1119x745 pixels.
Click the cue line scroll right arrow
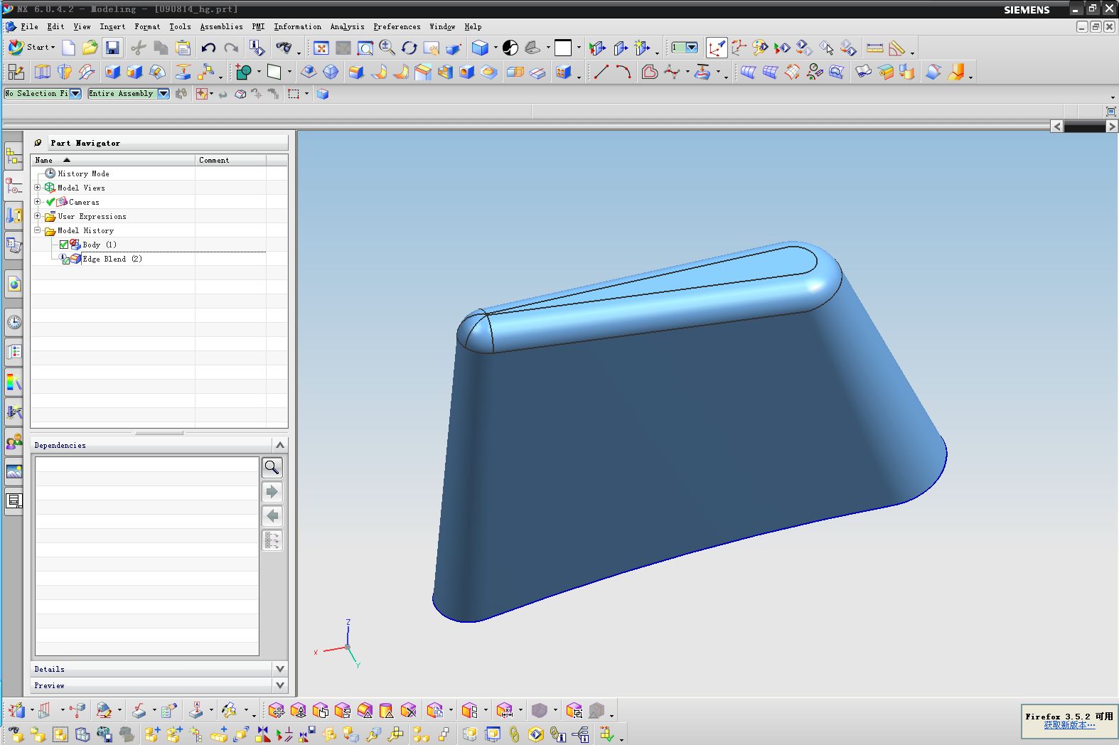1112,126
